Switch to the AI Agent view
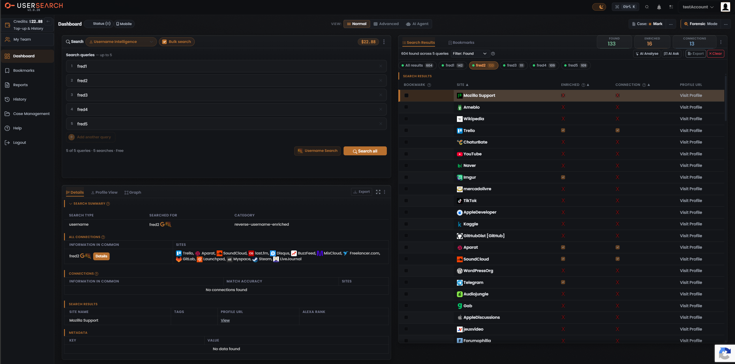This screenshot has height=364, width=735. (x=417, y=24)
